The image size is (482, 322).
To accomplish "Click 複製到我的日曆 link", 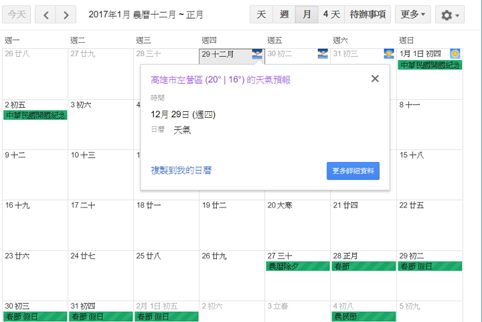I will (x=181, y=171).
